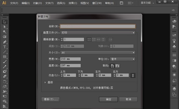Open the 选择(S) menu

click(61, 3)
